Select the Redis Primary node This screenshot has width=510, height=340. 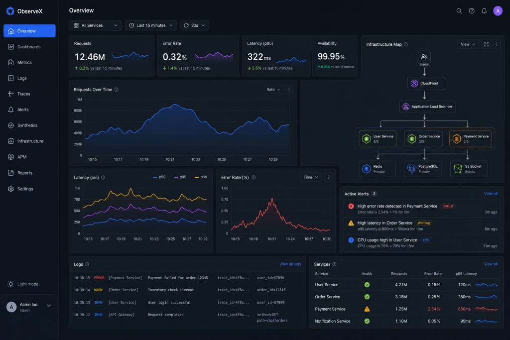pyautogui.click(x=378, y=169)
